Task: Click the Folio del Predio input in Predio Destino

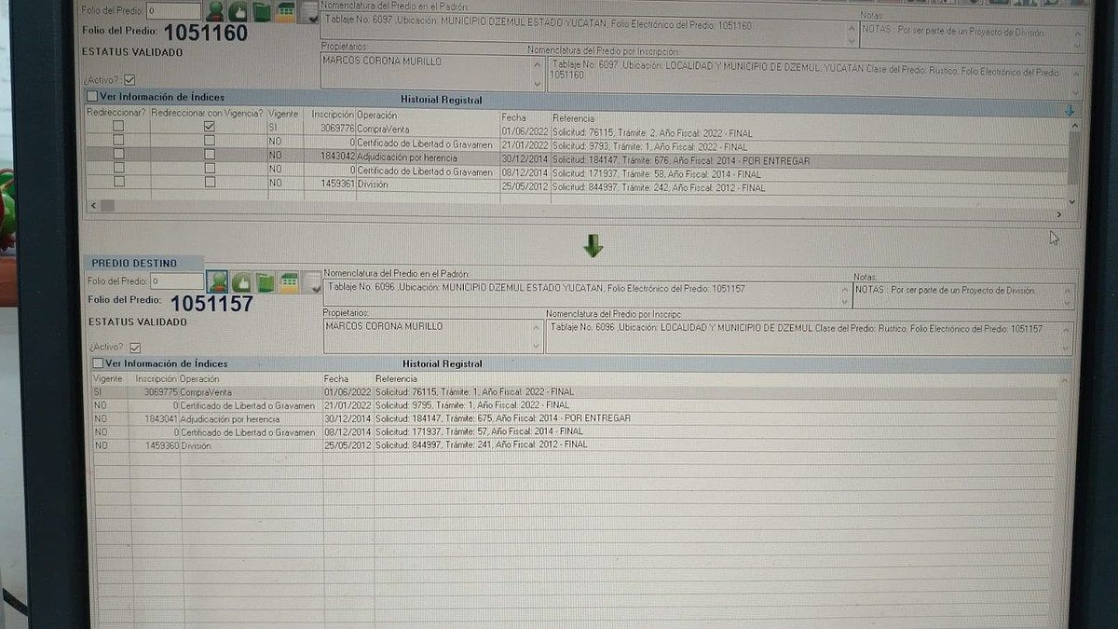Action: click(176, 280)
